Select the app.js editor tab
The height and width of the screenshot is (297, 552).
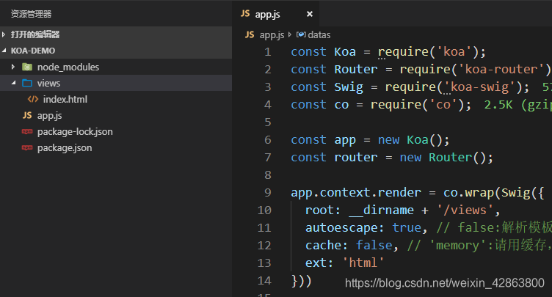pyautogui.click(x=276, y=14)
